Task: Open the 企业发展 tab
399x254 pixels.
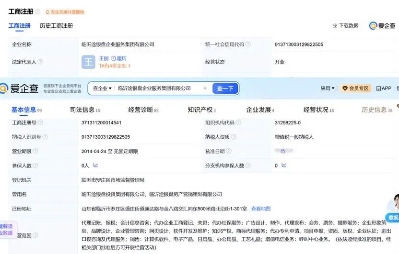Action: coord(260,110)
